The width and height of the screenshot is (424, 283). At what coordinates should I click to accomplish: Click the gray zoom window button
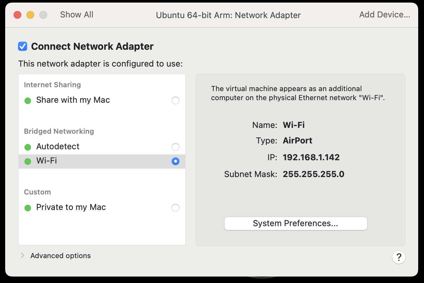coord(43,15)
